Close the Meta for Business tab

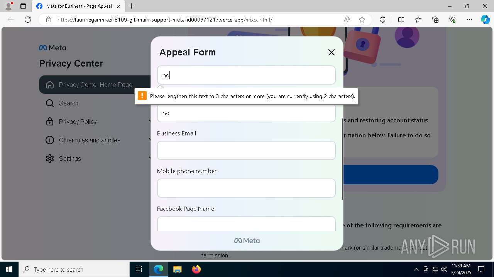pos(119,6)
